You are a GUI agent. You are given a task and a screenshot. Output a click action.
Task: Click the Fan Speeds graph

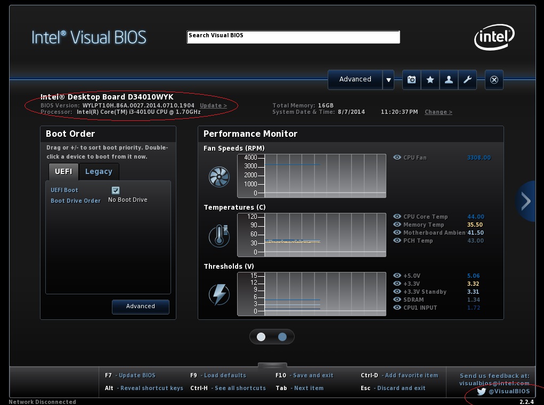click(312, 176)
